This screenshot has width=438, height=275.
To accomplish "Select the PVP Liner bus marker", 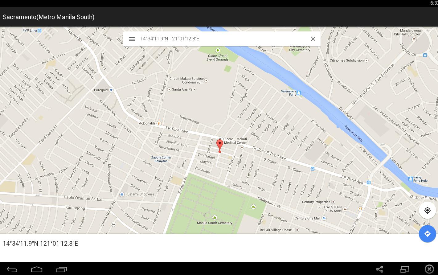I will [39, 31].
